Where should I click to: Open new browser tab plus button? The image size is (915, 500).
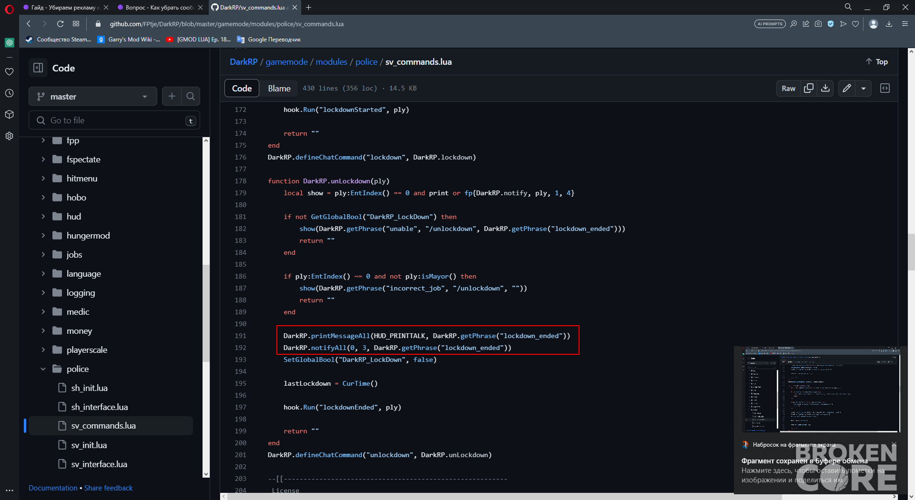[308, 7]
